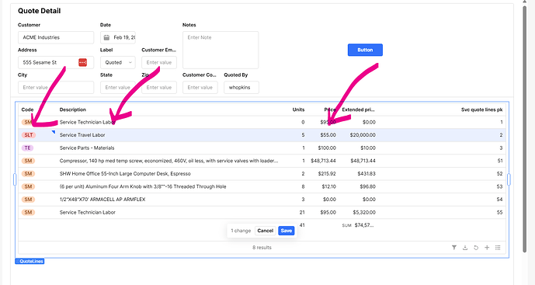Click the Quoted By field whopkins
The image size is (535, 285).
click(x=241, y=88)
